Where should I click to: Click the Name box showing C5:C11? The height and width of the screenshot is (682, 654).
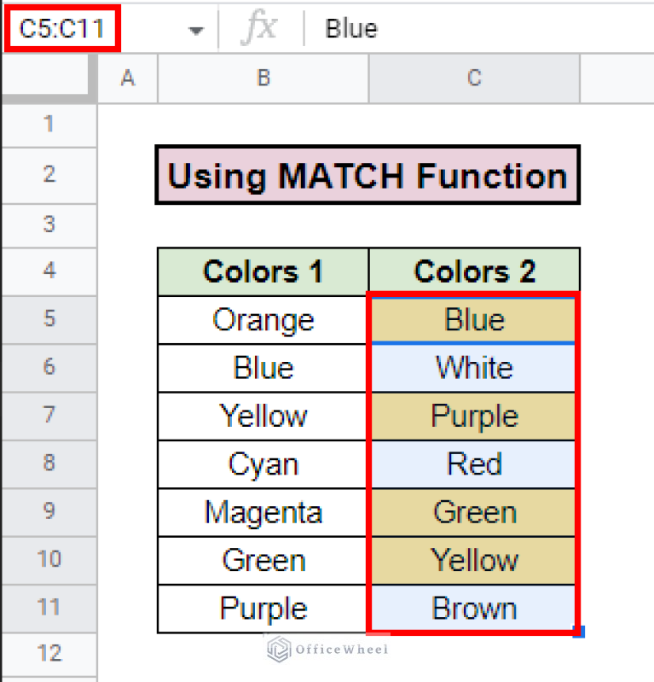pos(62,29)
